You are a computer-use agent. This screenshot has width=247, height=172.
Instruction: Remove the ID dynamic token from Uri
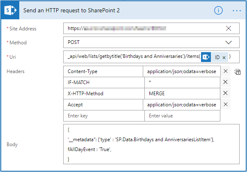224,58
